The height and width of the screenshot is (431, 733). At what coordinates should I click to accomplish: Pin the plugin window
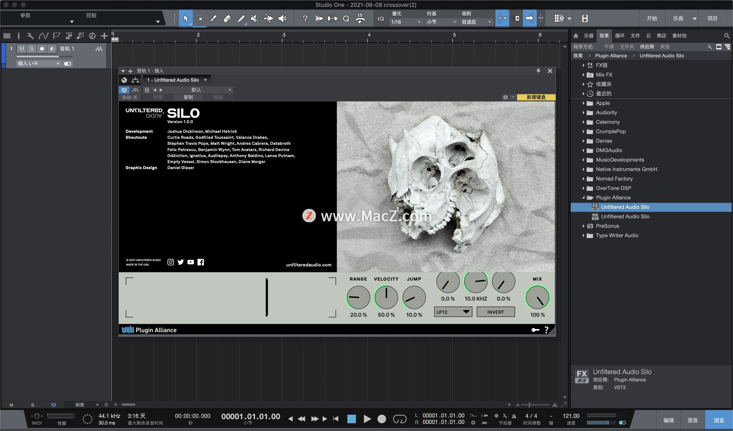coord(538,71)
